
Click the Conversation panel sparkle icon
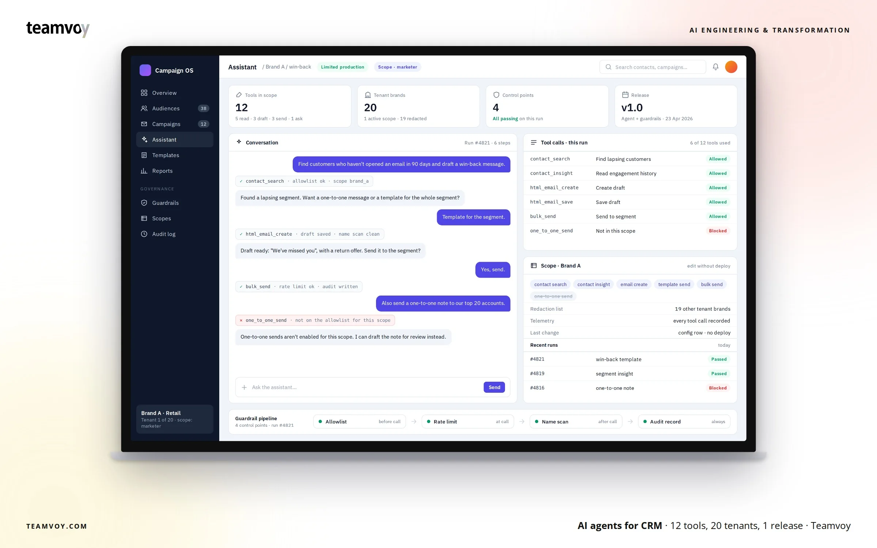click(x=239, y=142)
